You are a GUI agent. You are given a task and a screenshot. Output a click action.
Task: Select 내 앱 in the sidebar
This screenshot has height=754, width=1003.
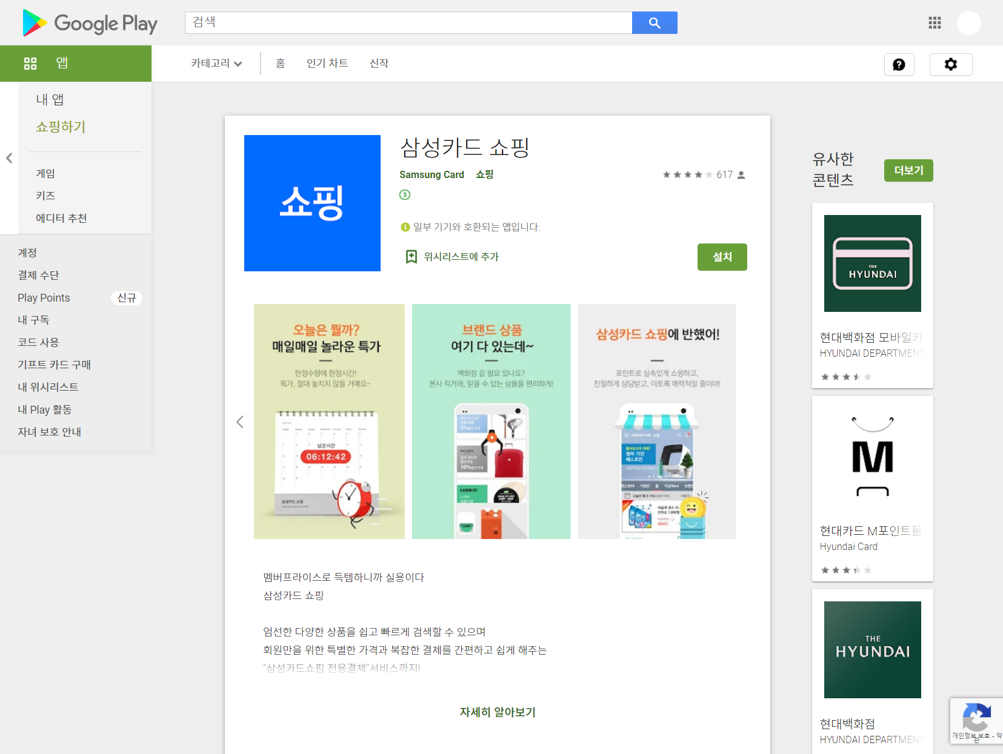[x=50, y=99]
